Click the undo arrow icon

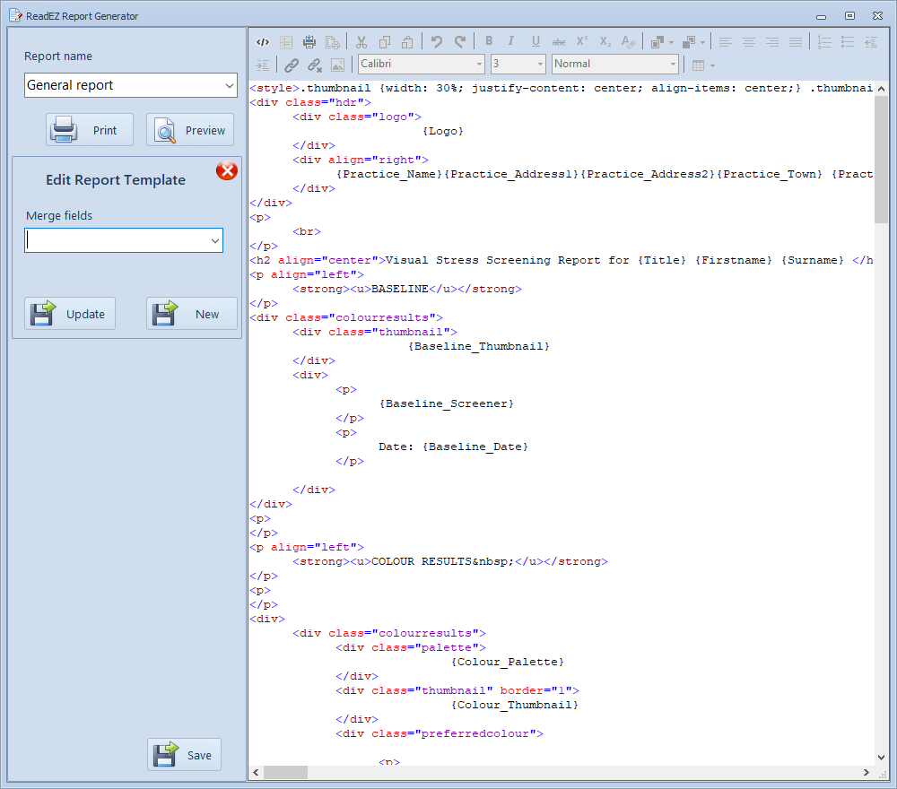[x=437, y=42]
